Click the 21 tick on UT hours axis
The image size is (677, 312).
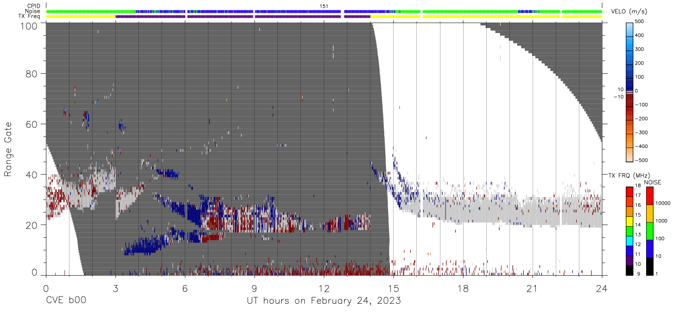point(533,288)
